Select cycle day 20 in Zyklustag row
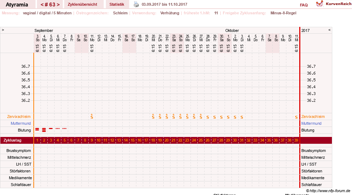The image size is (352, 195). pos(167,140)
